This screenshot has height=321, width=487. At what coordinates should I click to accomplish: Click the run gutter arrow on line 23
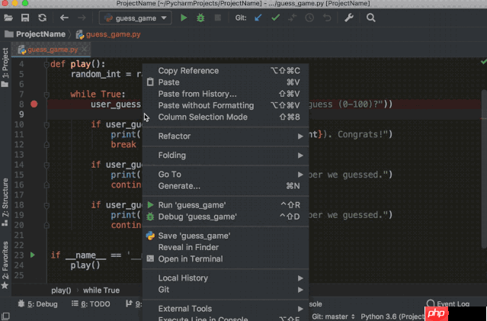[33, 255]
